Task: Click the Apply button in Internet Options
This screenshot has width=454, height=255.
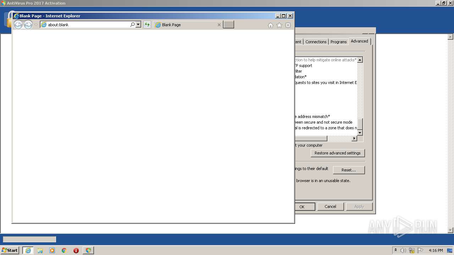Action: click(x=359, y=206)
